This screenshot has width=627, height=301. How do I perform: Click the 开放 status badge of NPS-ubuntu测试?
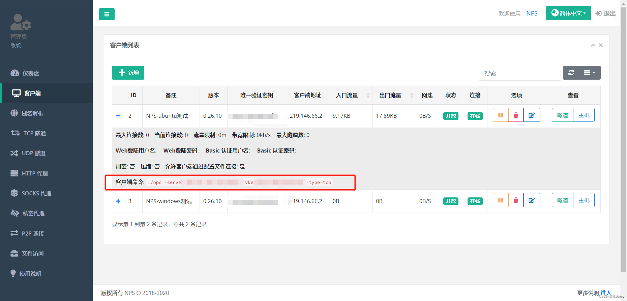tap(451, 116)
